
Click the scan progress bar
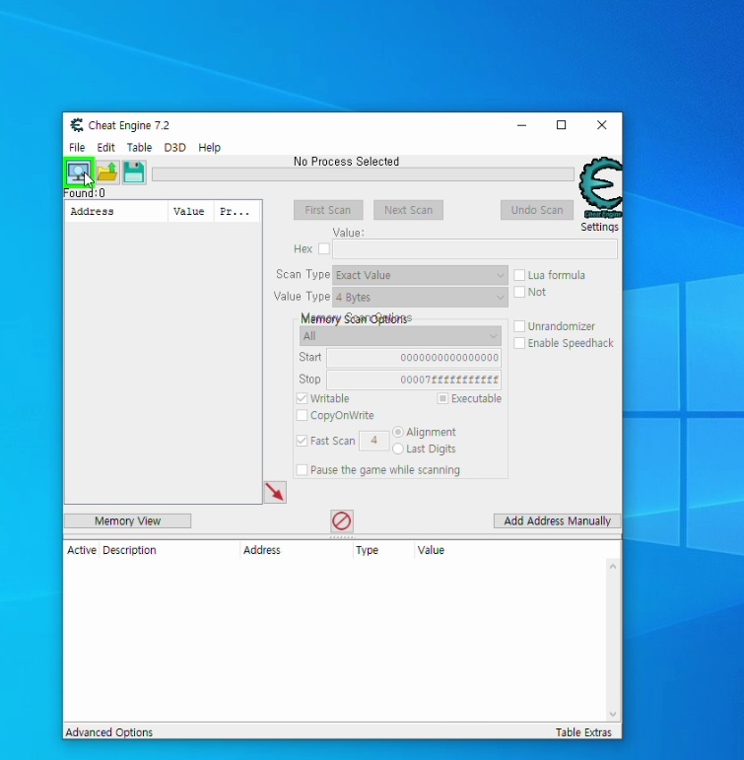click(363, 174)
